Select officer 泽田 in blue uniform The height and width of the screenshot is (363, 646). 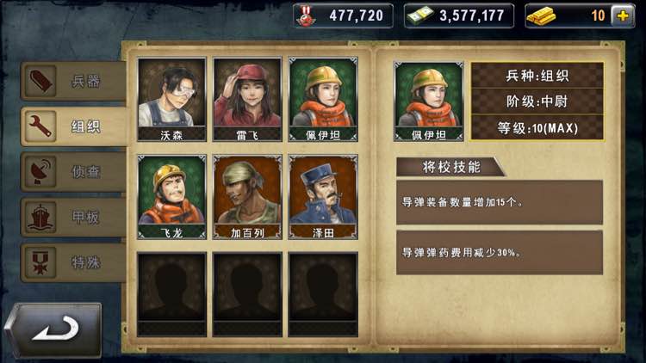[323, 197]
